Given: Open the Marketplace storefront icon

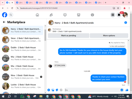Looking at the screenshot, I should tap(79, 15).
